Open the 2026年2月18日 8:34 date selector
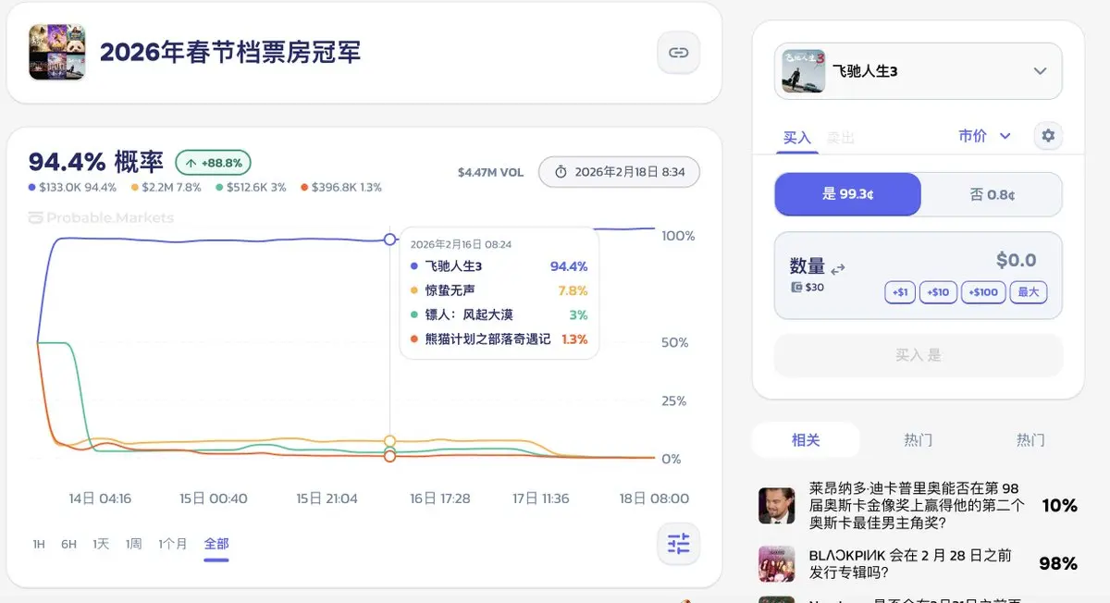Screen dimensions: 1110x603 tap(619, 172)
